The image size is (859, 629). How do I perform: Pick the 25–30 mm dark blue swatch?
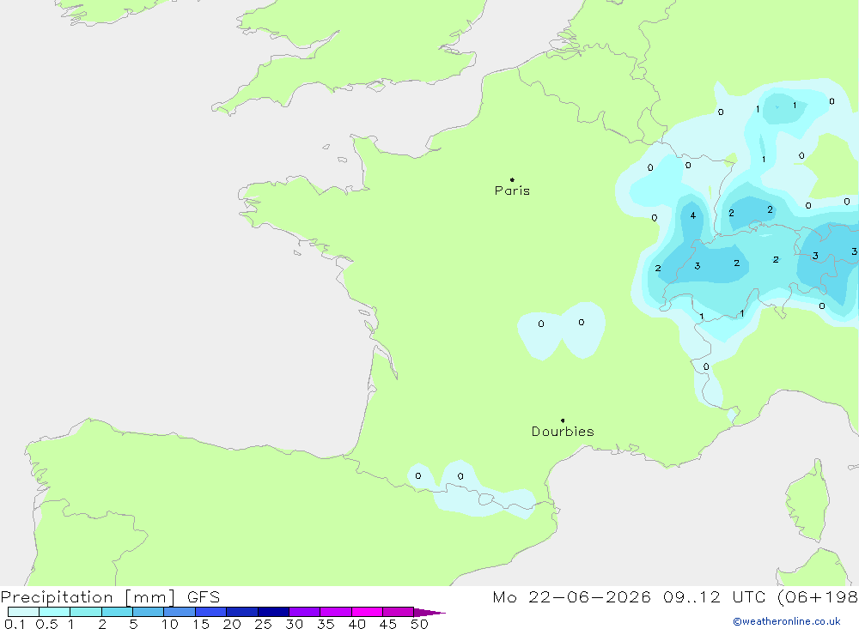click(x=273, y=612)
